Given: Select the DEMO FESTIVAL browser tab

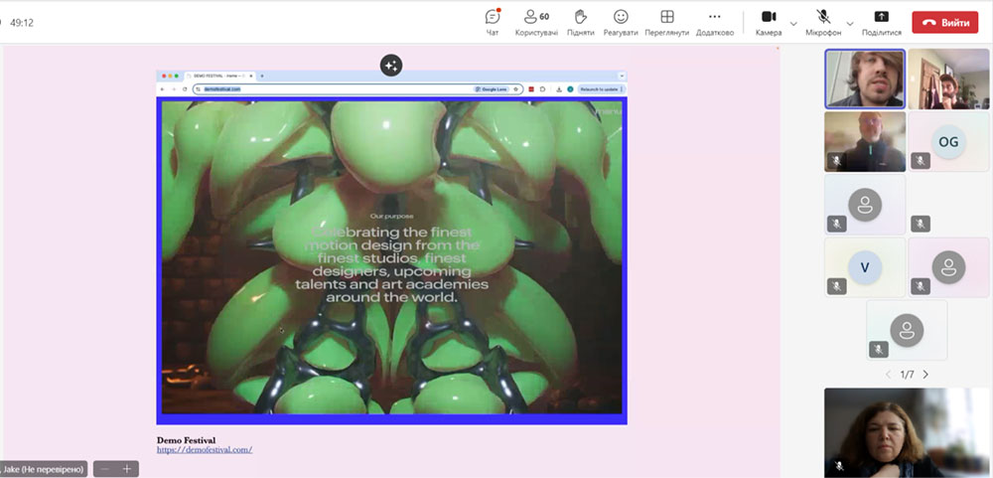Looking at the screenshot, I should tap(219, 76).
